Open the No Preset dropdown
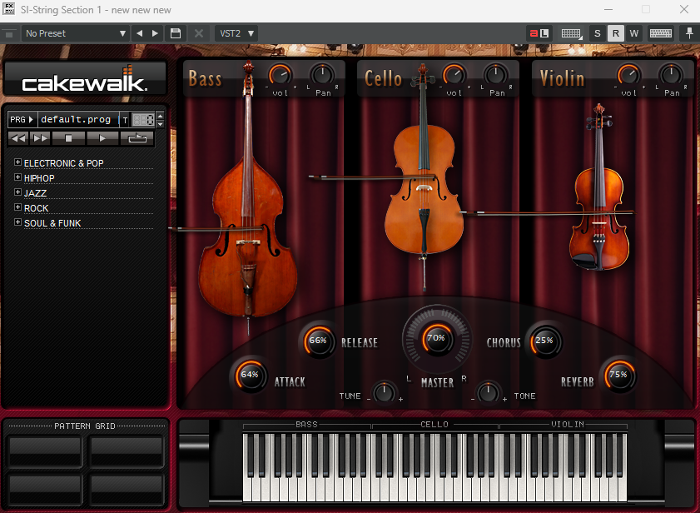700x513 pixels. [75, 33]
